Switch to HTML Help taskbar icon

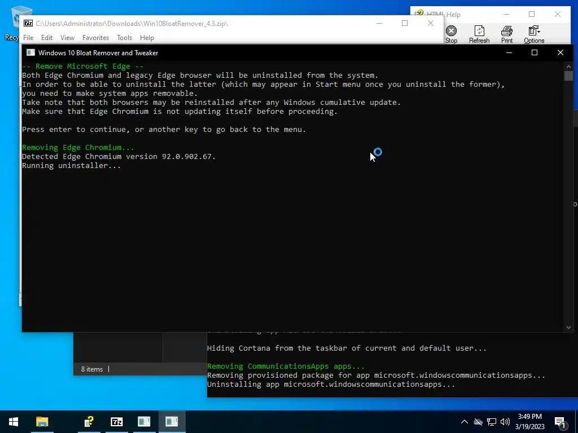pos(89,422)
